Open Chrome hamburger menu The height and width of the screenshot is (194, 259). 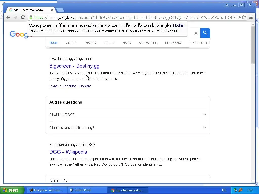[x=251, y=17]
